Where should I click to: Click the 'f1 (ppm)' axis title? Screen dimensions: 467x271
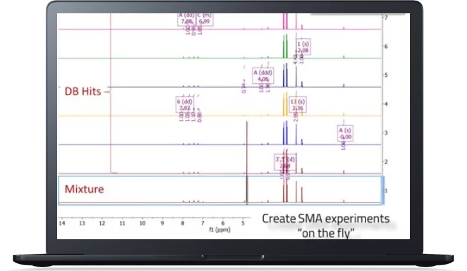pos(221,230)
